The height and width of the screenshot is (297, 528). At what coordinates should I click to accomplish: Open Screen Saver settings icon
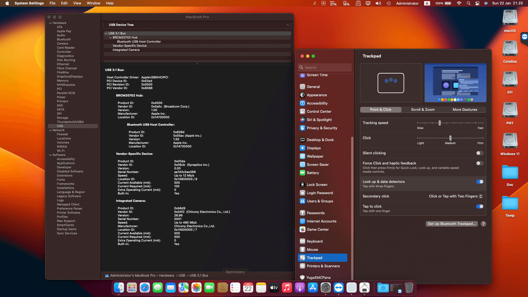click(x=302, y=164)
